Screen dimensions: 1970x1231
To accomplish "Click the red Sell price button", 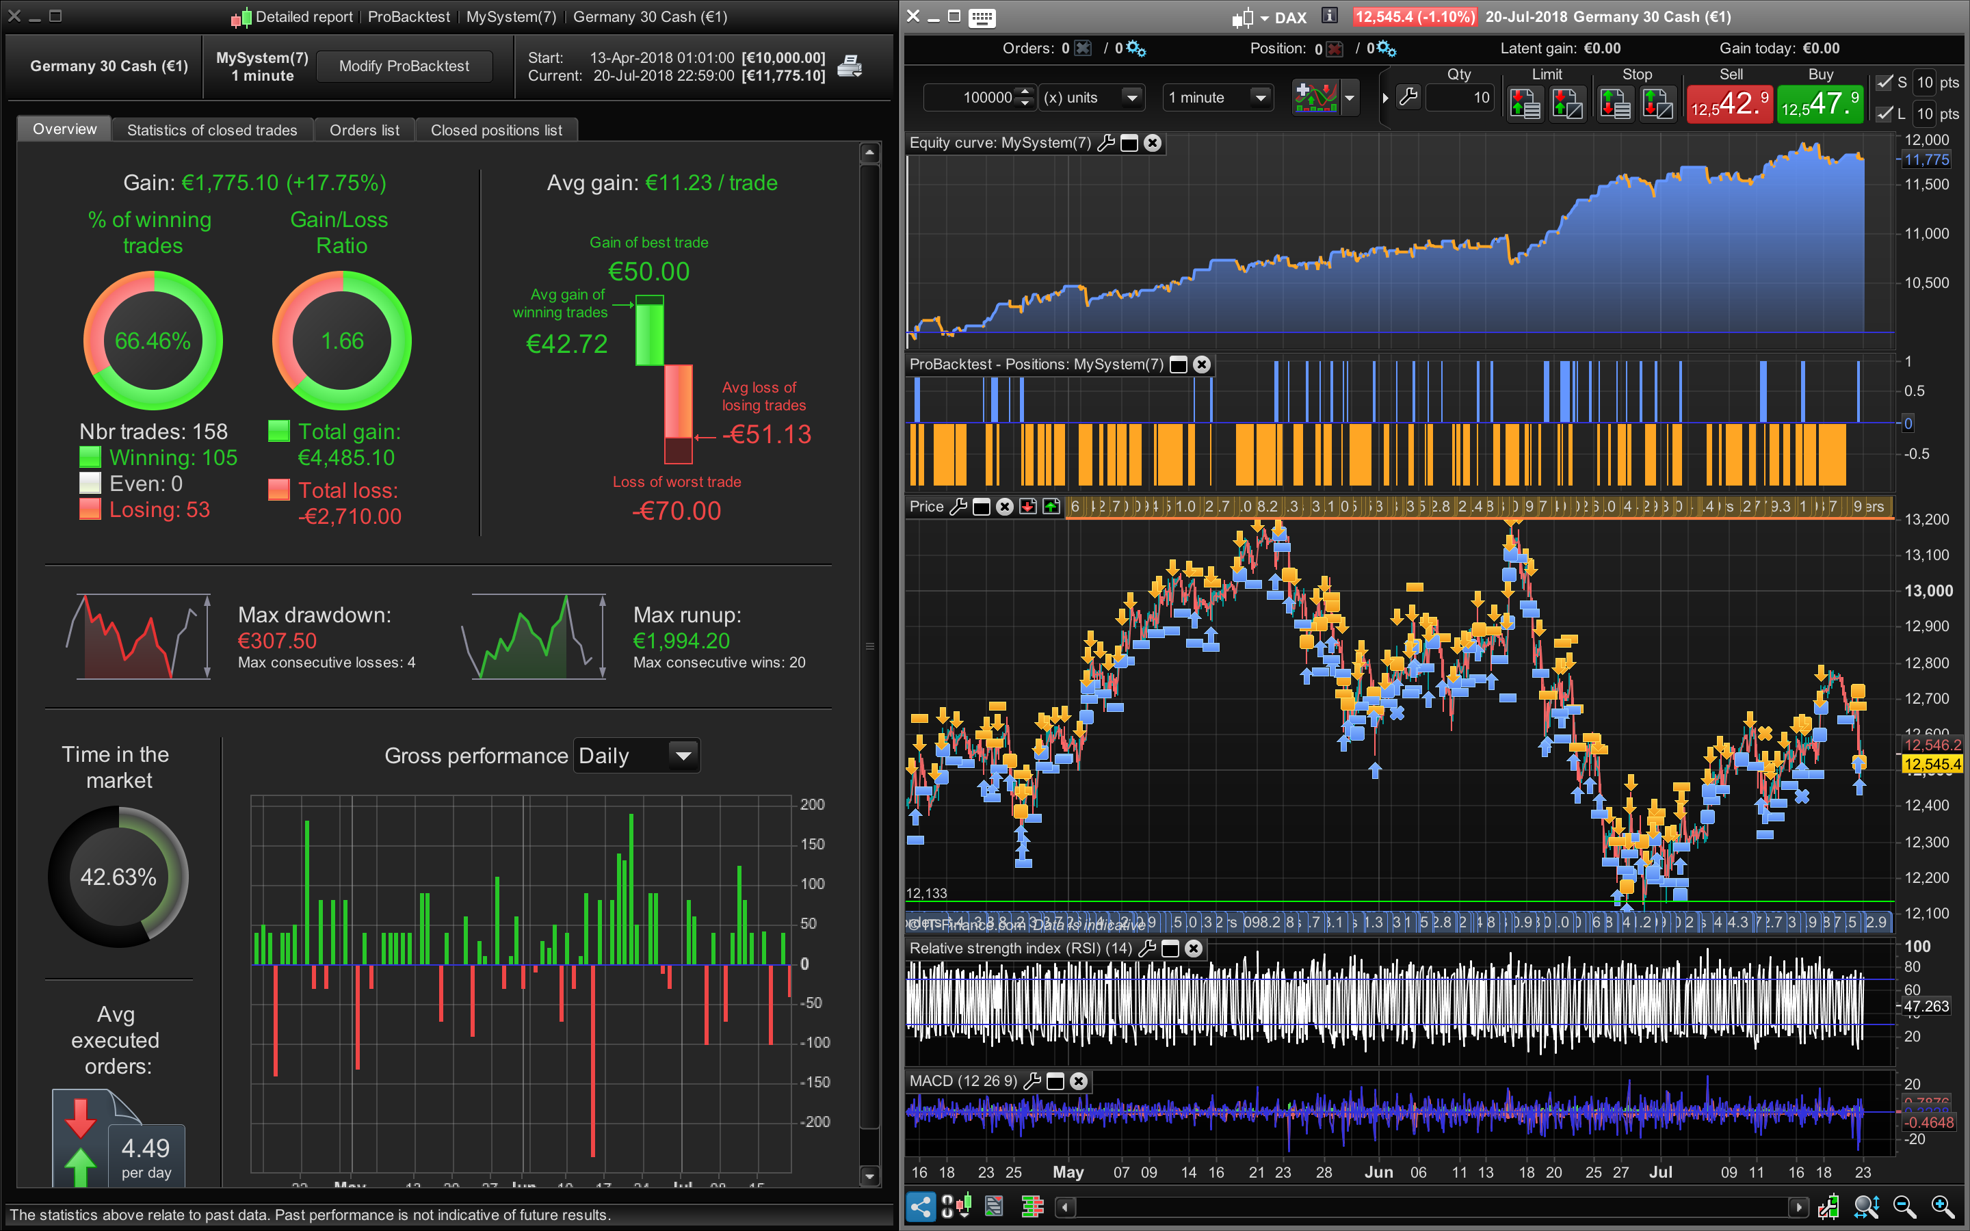I will (x=1729, y=103).
